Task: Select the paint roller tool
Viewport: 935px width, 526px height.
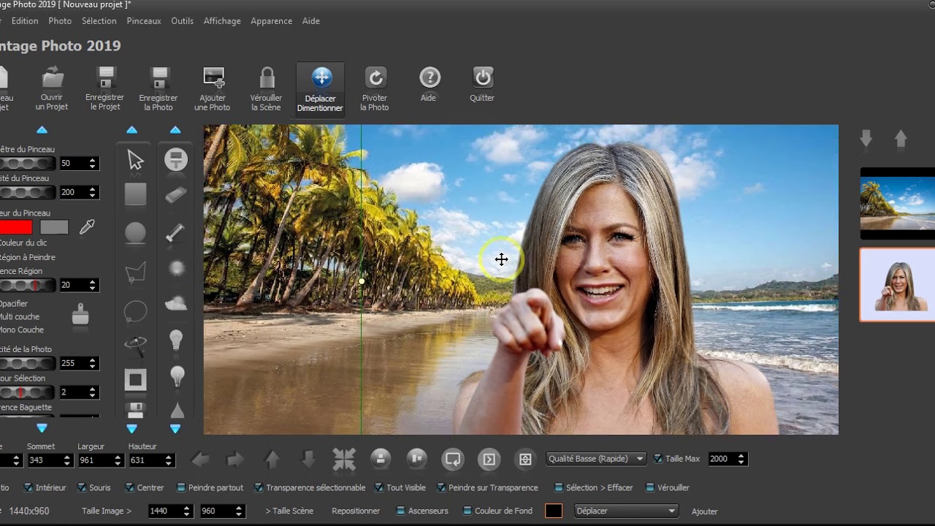Action: click(x=176, y=159)
